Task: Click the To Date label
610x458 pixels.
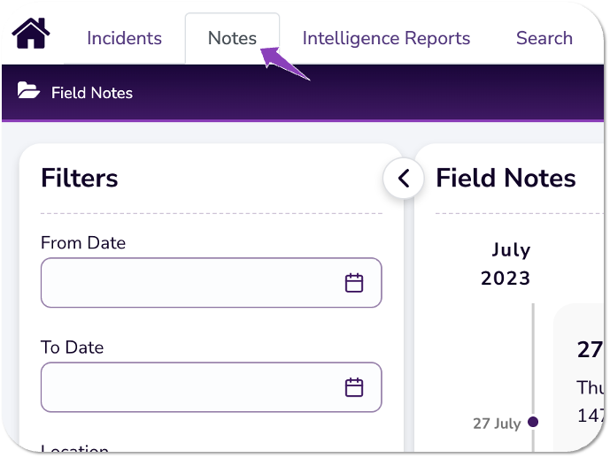Action: click(x=72, y=347)
